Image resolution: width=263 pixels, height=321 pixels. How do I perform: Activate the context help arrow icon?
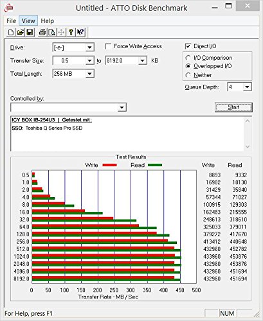pyautogui.click(x=80, y=33)
